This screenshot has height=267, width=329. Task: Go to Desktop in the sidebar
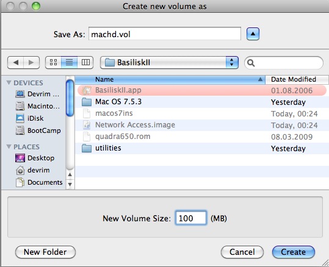[x=35, y=158]
